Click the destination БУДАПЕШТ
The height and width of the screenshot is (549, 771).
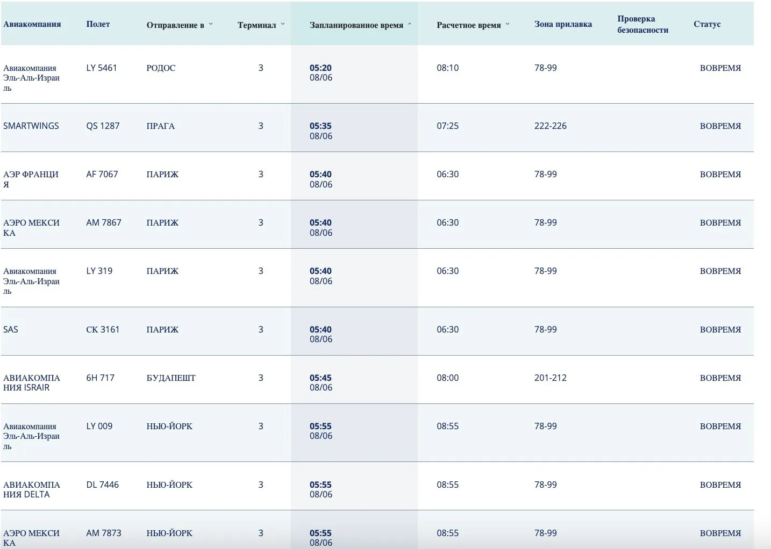pyautogui.click(x=171, y=378)
